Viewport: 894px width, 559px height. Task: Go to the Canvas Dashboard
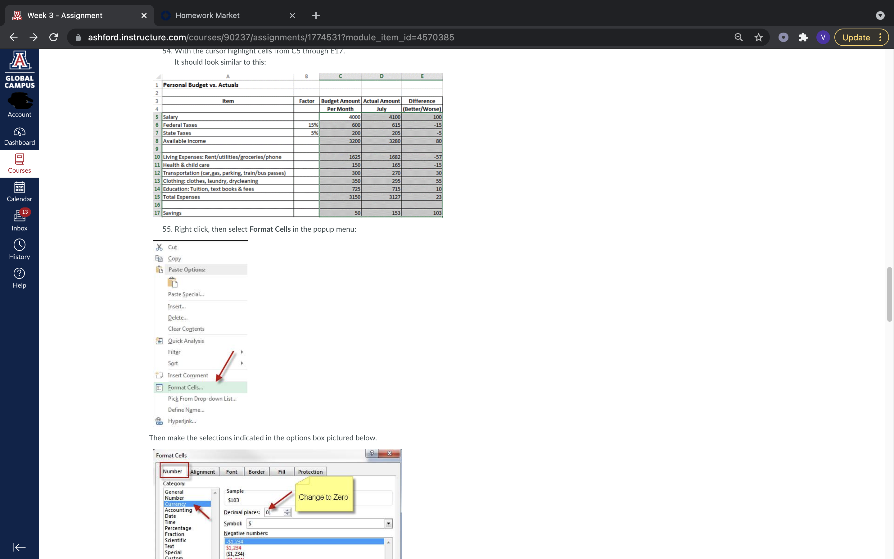(20, 136)
